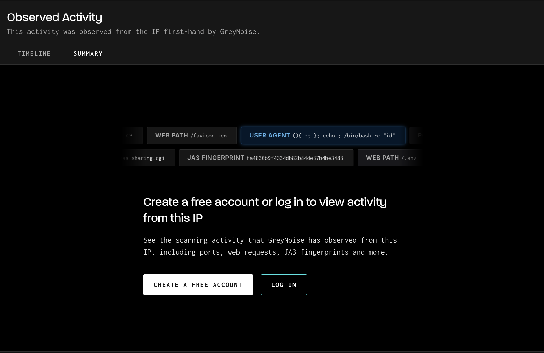
Task: Click the 'See the scanning activity' description
Action: coord(270,246)
